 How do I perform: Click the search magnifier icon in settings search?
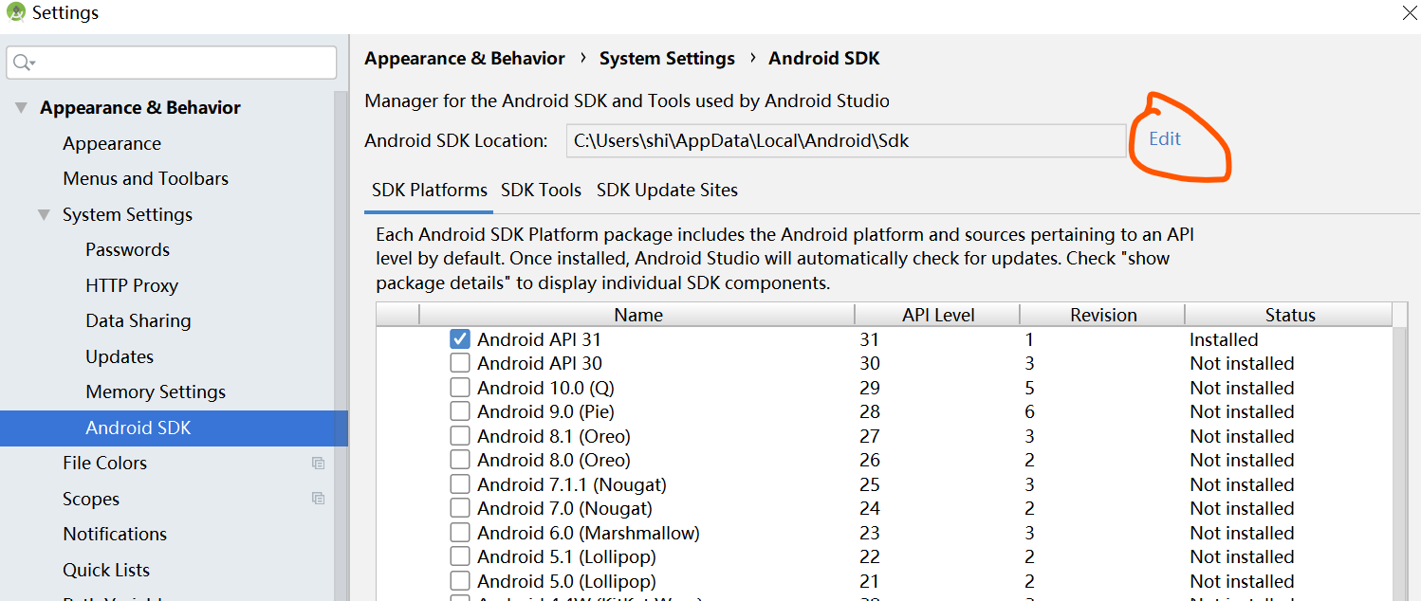[x=23, y=63]
